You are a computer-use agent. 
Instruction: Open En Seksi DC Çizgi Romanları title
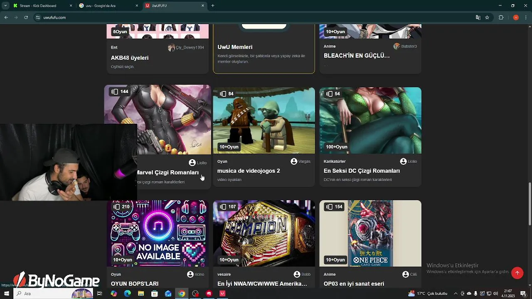362,171
